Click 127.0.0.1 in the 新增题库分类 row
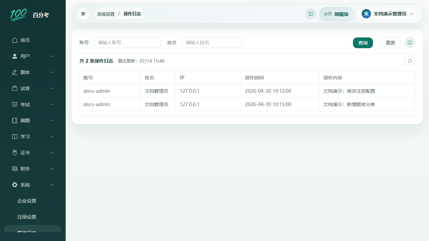The height and width of the screenshot is (241, 429). 189,104
